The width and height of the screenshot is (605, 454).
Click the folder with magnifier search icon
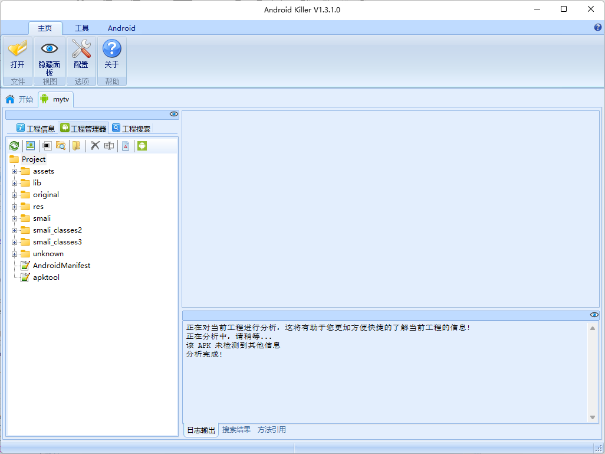[61, 146]
